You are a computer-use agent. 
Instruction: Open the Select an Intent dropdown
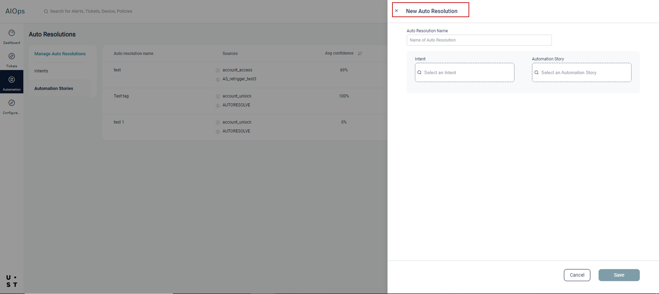coord(464,73)
